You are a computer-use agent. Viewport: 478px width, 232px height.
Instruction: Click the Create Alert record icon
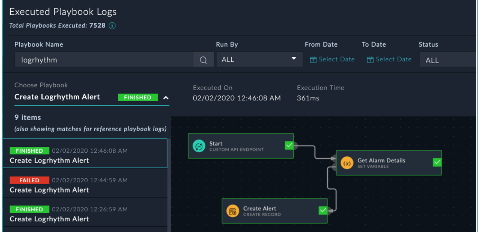[233, 211]
